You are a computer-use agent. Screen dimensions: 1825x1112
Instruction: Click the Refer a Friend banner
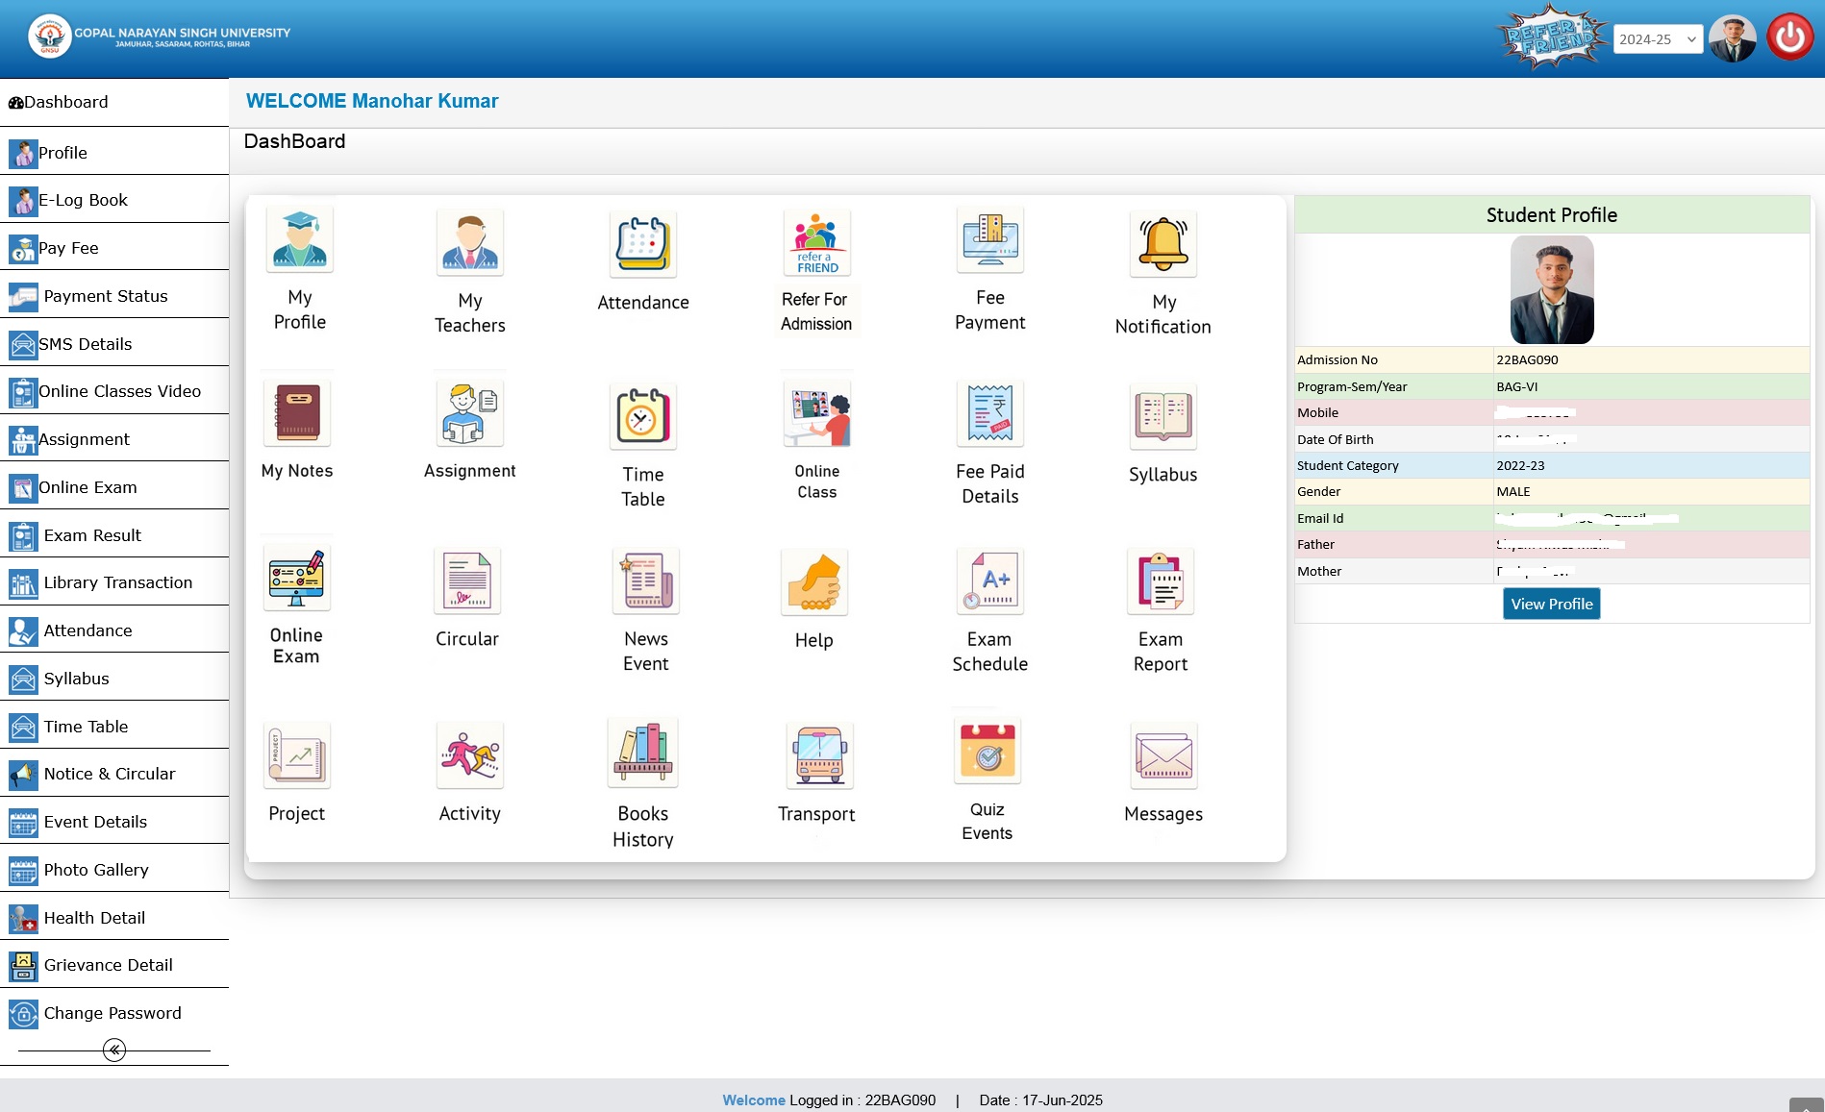[x=1552, y=38]
